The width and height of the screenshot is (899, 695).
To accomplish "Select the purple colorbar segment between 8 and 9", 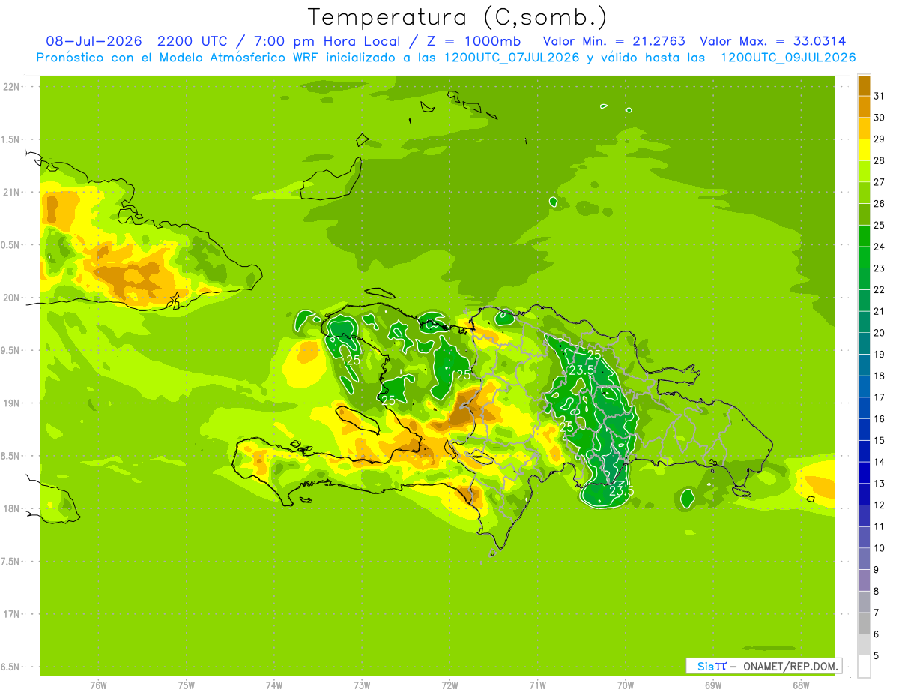I will [x=864, y=580].
